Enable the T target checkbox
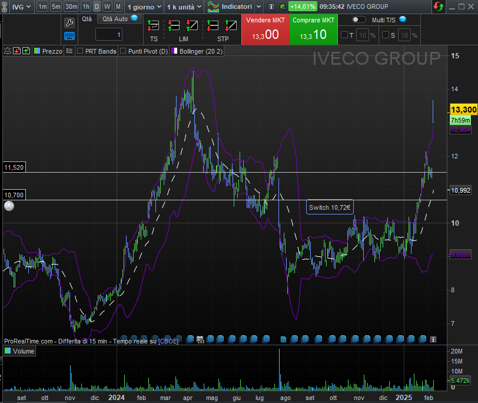Screen dimensions: 478x403 click(344, 35)
